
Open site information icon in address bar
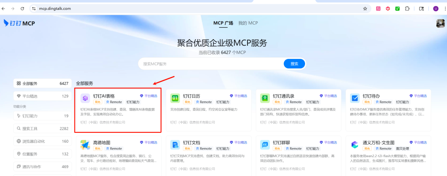coord(34,9)
